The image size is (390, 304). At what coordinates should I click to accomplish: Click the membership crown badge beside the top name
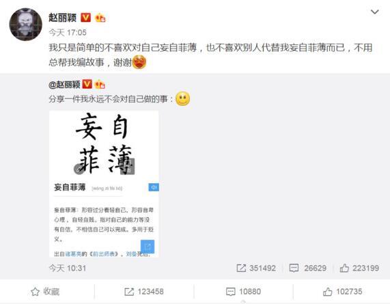[x=100, y=18]
